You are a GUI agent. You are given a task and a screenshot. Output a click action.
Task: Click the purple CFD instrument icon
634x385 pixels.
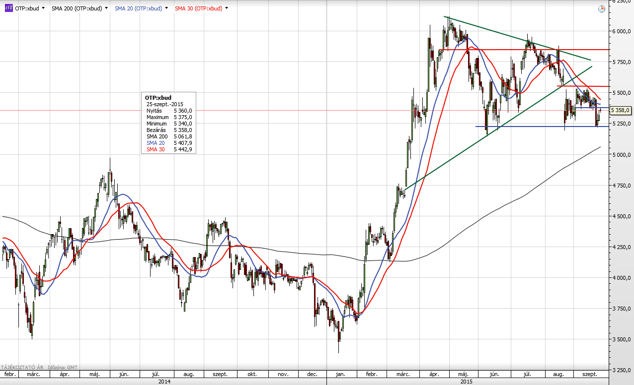pyautogui.click(x=9, y=8)
